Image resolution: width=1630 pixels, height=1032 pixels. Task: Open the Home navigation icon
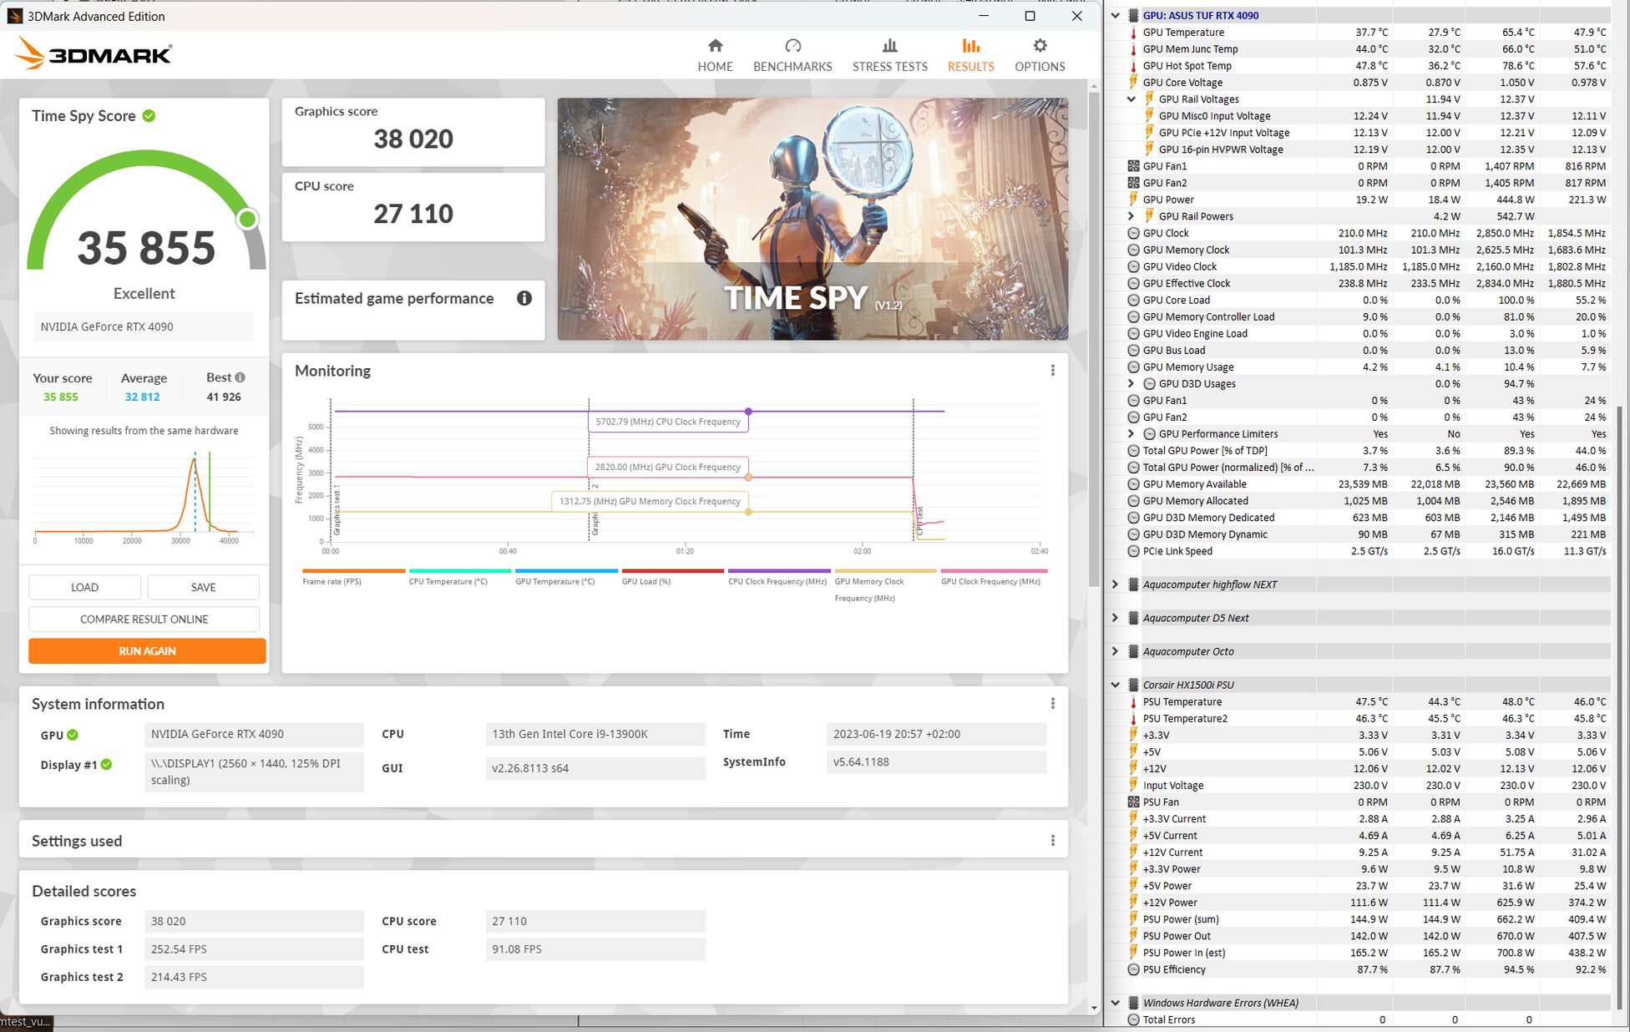pyautogui.click(x=715, y=46)
